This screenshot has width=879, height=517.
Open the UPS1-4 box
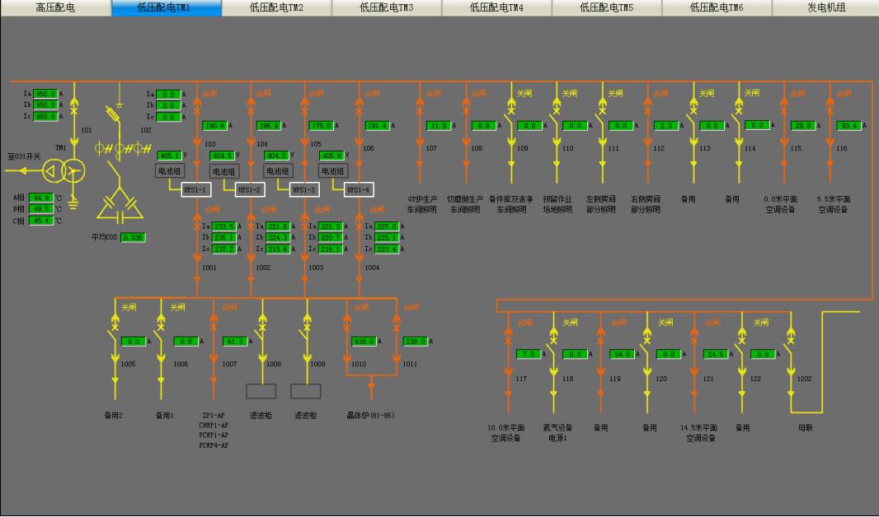click(x=359, y=189)
